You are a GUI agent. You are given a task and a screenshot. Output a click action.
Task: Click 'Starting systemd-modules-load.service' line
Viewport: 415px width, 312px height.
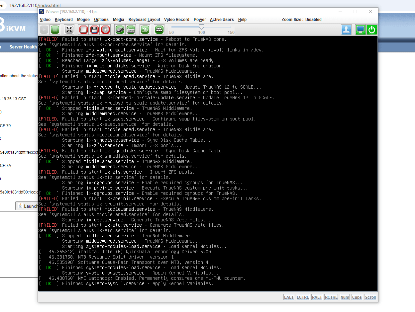(x=145, y=246)
